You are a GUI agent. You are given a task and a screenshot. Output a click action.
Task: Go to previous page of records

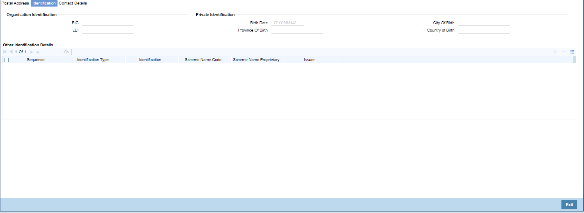[11, 52]
